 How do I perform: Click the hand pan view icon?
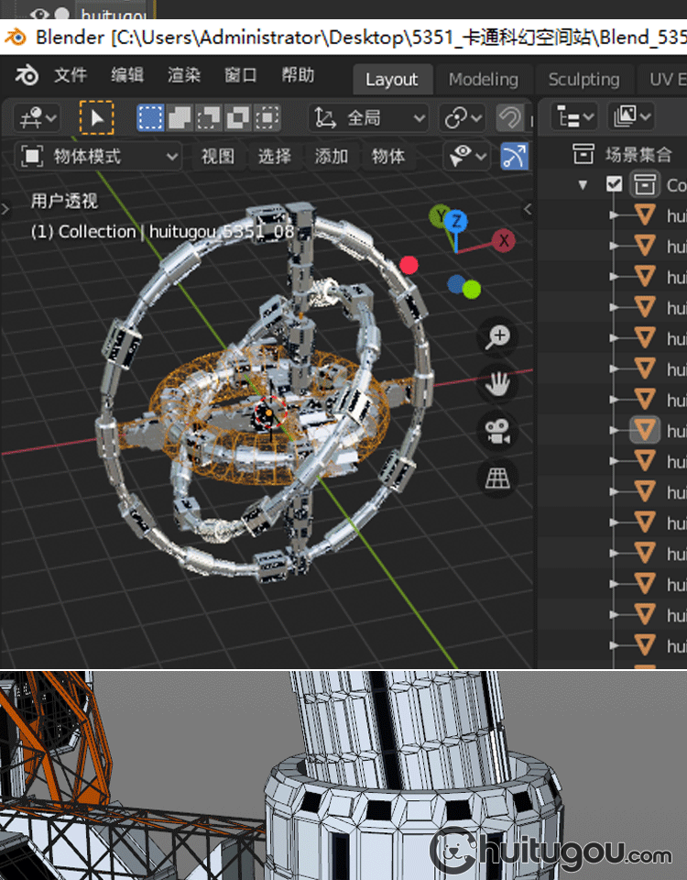(x=497, y=384)
